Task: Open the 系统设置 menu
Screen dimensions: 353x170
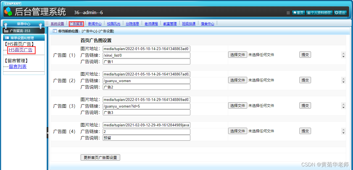Action: coord(57,24)
